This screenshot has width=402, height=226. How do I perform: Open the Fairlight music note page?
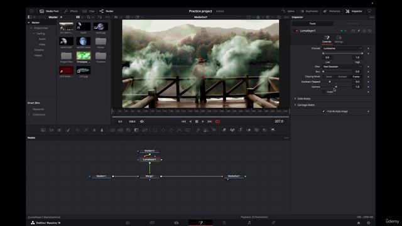[x=249, y=223]
